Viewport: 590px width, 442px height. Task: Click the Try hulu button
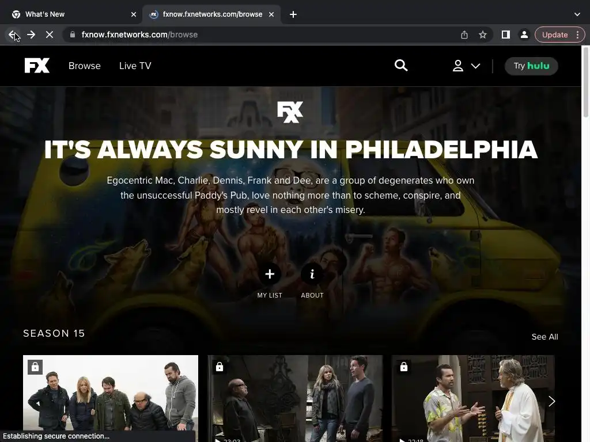[531, 66]
